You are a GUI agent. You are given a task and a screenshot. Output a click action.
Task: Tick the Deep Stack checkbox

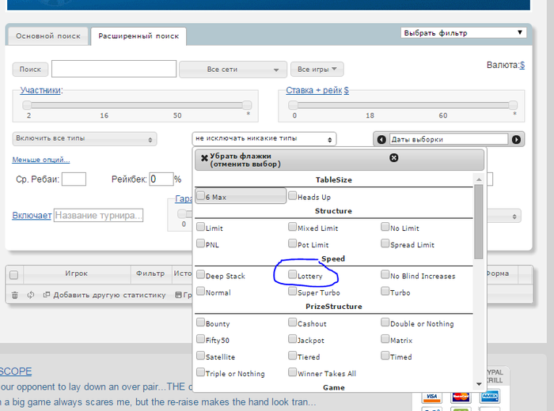[x=201, y=274]
